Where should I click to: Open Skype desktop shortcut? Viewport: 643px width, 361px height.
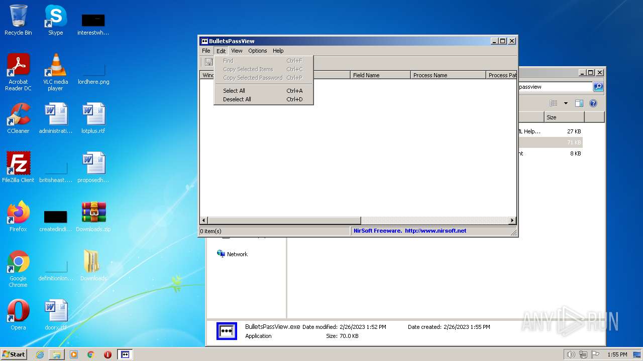(x=55, y=20)
